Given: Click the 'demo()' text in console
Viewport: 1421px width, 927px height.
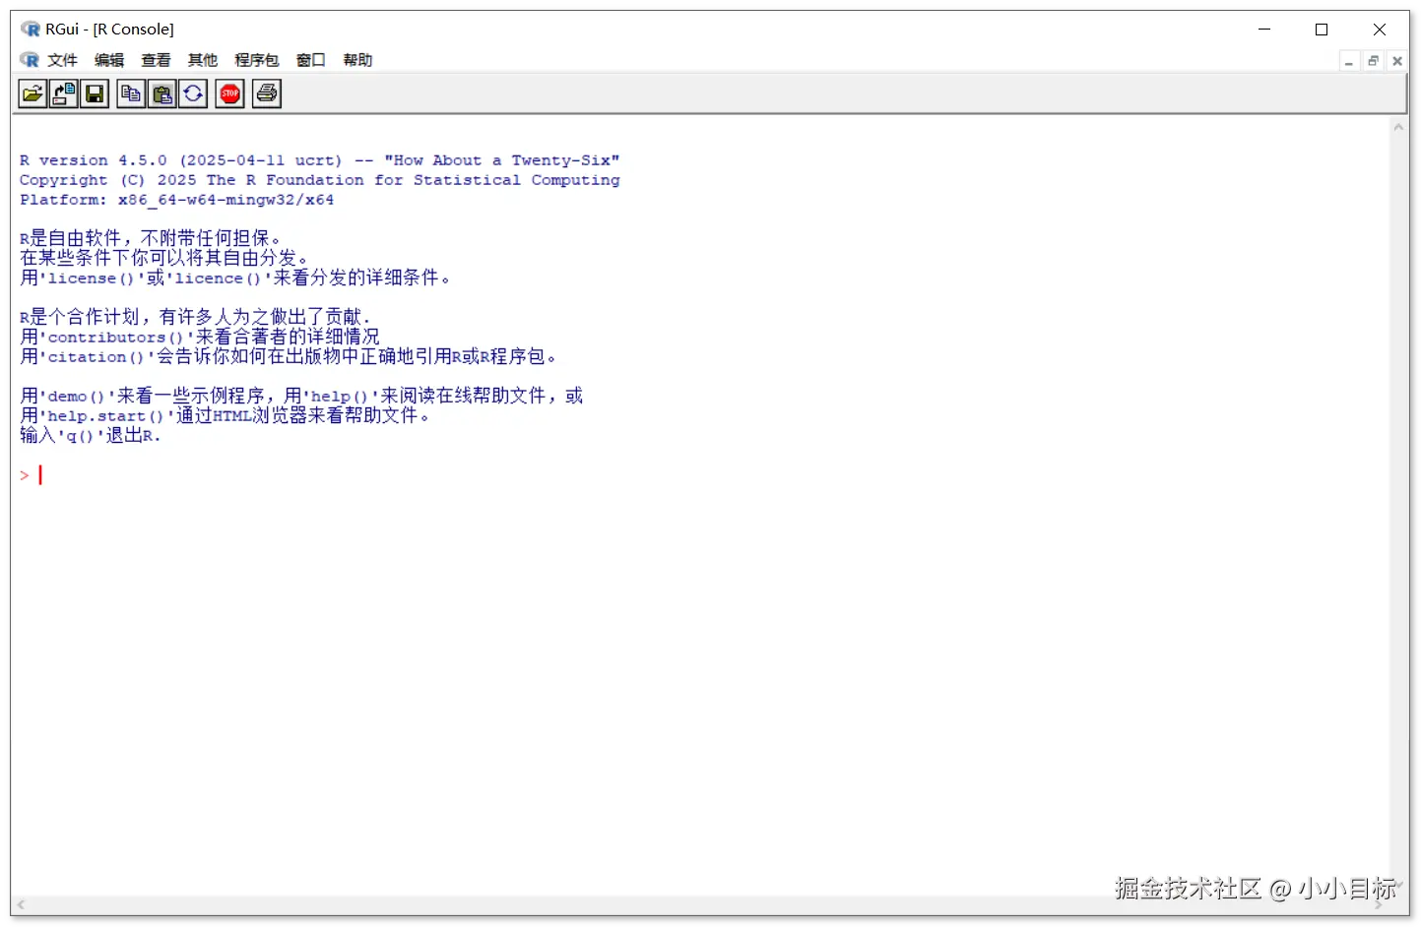Looking at the screenshot, I should pos(76,397).
